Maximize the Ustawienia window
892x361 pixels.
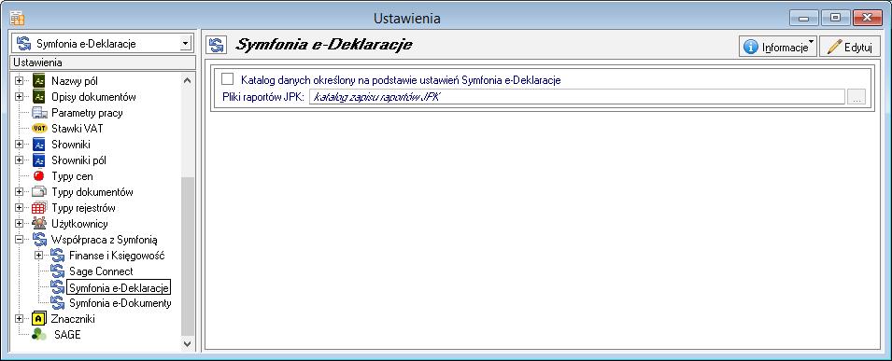tap(835, 18)
